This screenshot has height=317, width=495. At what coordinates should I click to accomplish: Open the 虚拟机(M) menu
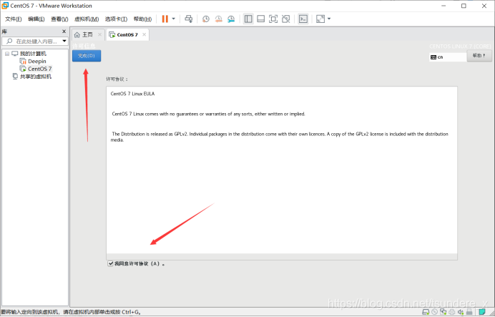(x=87, y=19)
